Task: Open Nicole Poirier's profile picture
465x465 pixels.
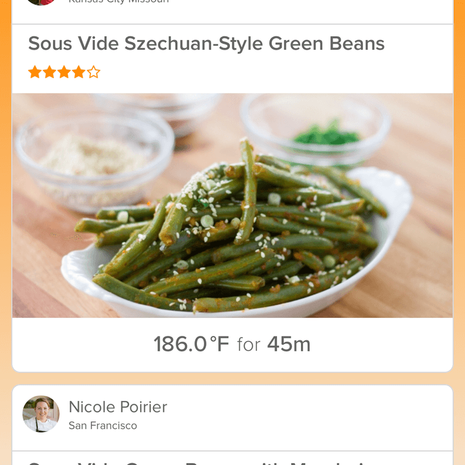Action: point(41,414)
